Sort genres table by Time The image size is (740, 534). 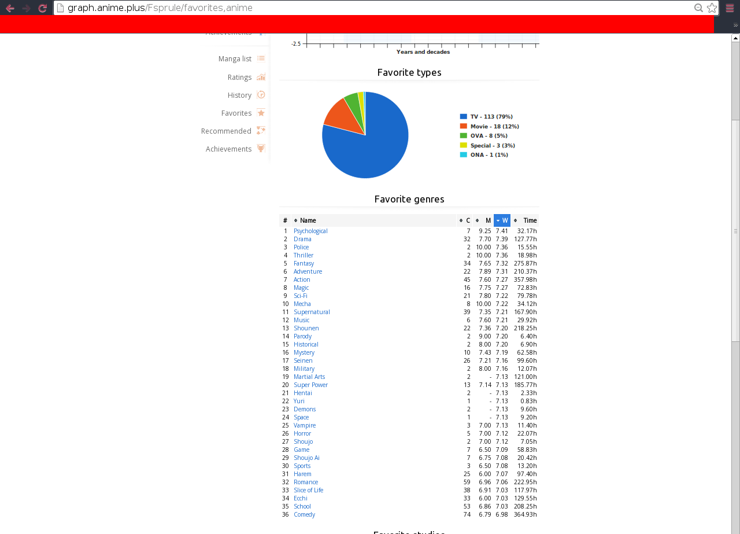click(x=525, y=220)
